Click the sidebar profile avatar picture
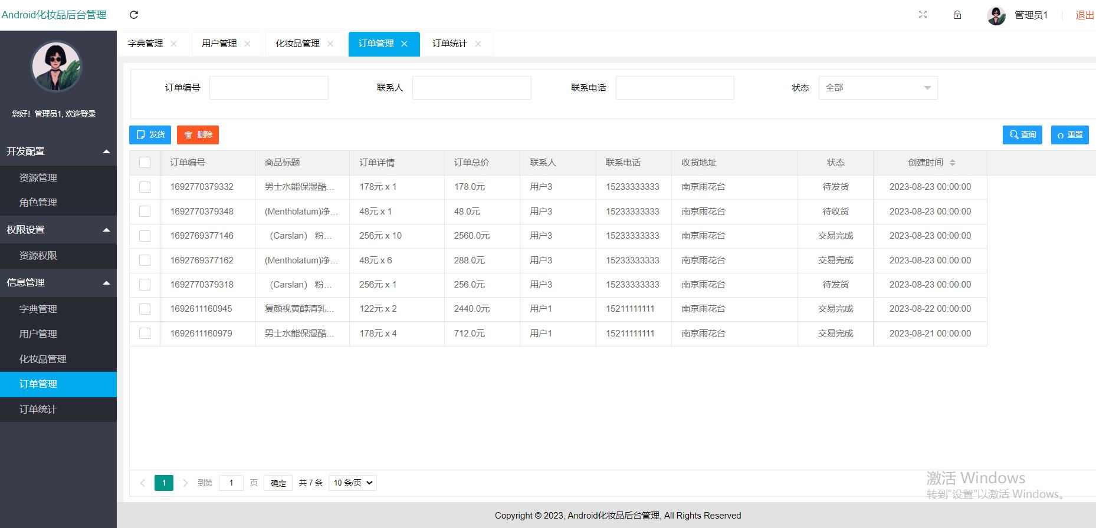This screenshot has width=1096, height=528. coord(56,66)
